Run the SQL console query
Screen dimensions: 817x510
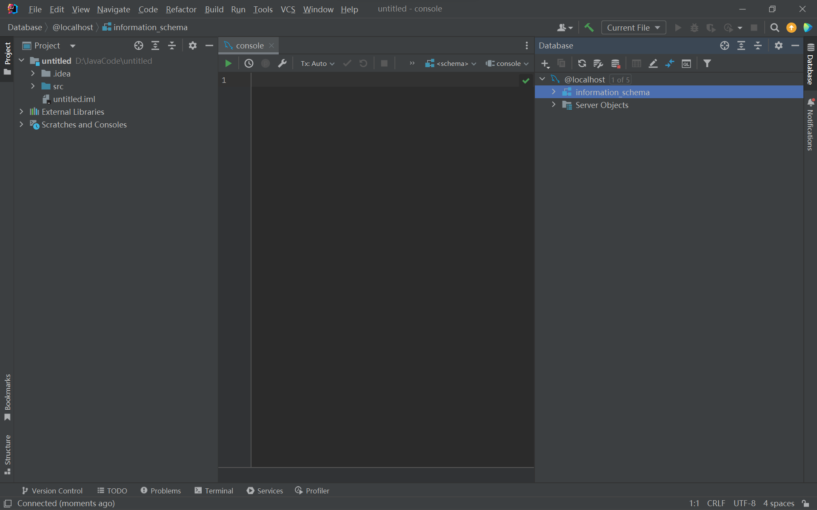click(x=229, y=63)
